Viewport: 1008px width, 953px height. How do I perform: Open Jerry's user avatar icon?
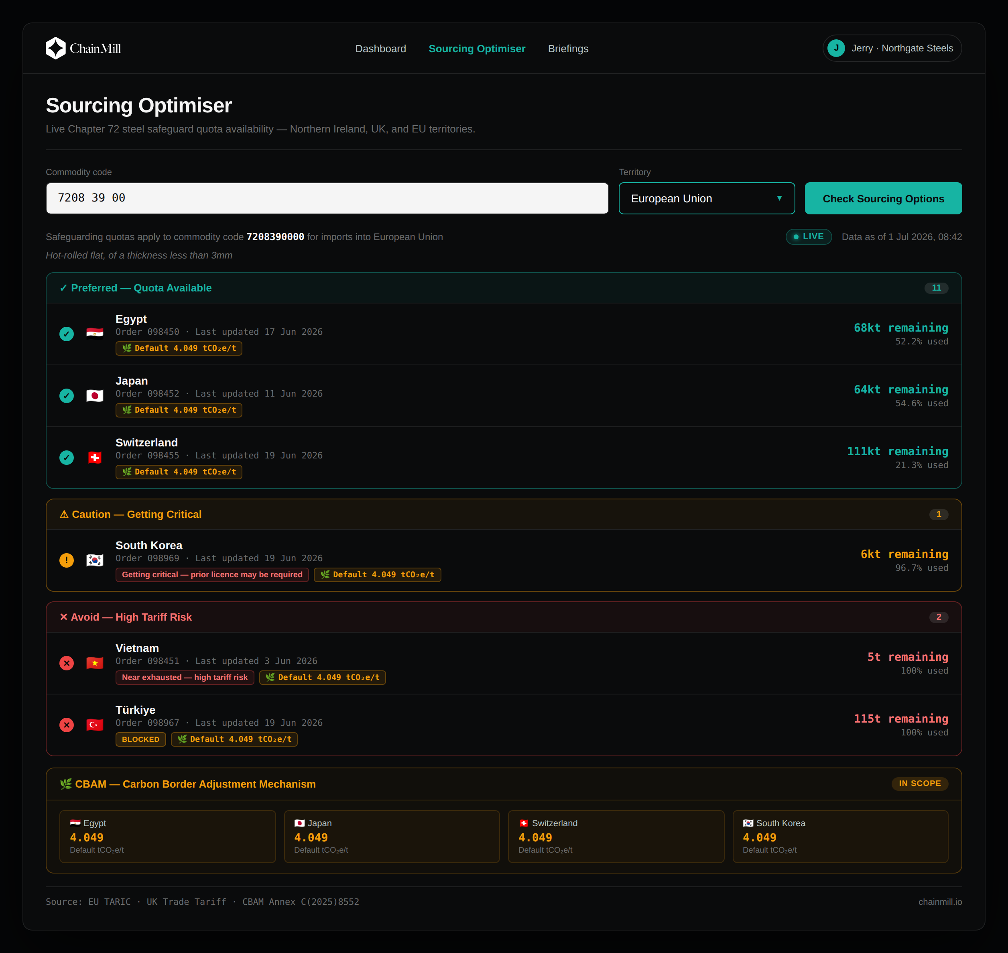[836, 48]
